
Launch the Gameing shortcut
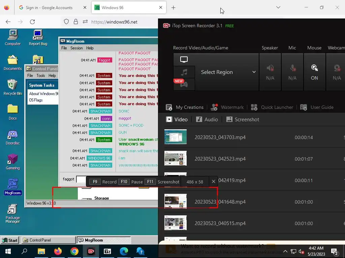13,162
